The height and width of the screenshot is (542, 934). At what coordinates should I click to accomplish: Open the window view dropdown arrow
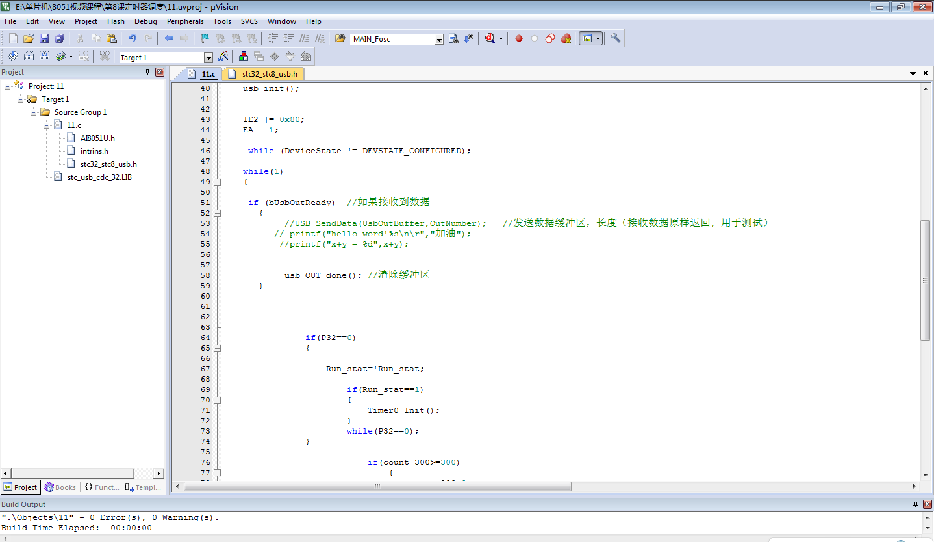[598, 39]
